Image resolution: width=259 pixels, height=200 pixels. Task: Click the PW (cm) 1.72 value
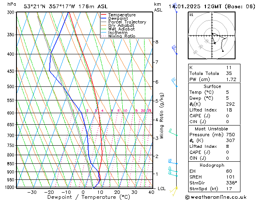(231, 79)
